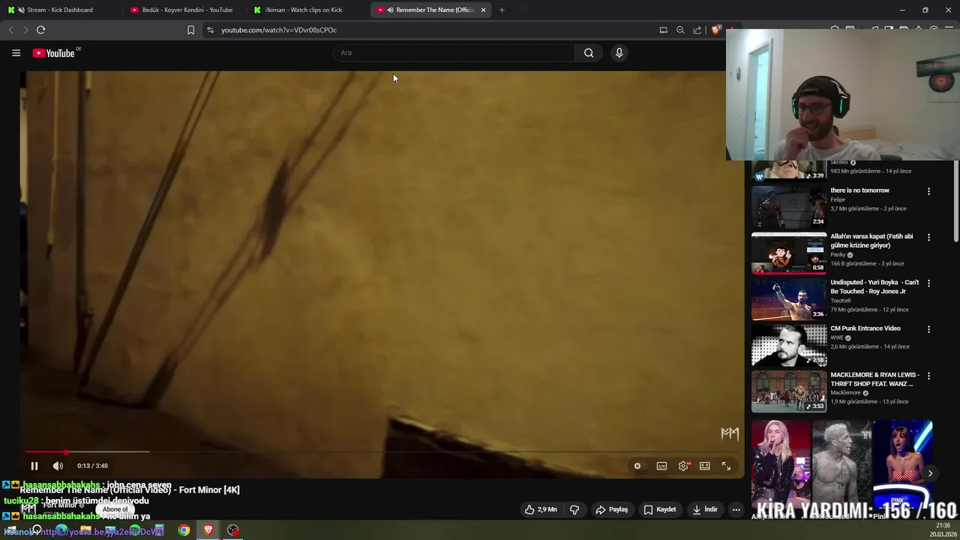
Task: Open the page zoom control icon
Action: [x=680, y=30]
